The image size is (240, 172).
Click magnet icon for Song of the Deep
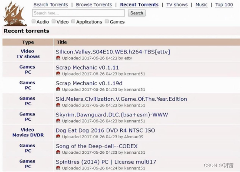click(58, 152)
